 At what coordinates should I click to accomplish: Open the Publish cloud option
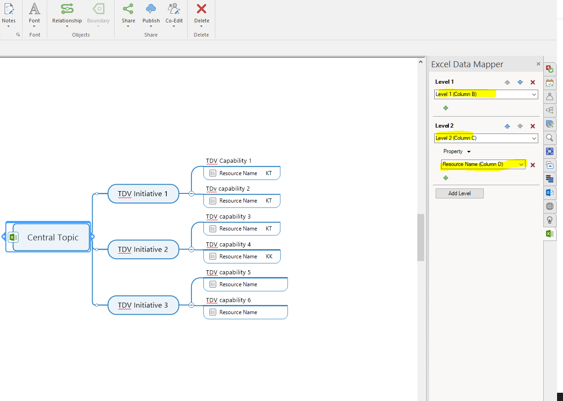151,9
